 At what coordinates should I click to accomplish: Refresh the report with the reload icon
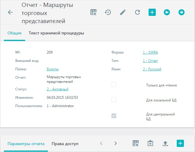pyautogui.click(x=137, y=12)
